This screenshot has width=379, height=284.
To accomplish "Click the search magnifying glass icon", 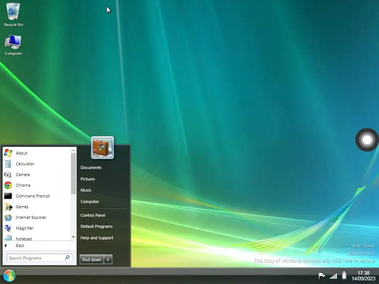I will point(67,258).
